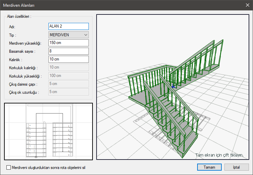The width and height of the screenshot is (253, 175).
Task: Click the 2D stair plan preview
Action: [48, 131]
